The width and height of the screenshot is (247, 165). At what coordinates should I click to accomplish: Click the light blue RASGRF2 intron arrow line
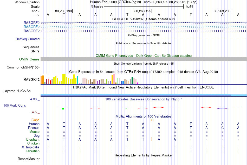[x=144, y=27]
